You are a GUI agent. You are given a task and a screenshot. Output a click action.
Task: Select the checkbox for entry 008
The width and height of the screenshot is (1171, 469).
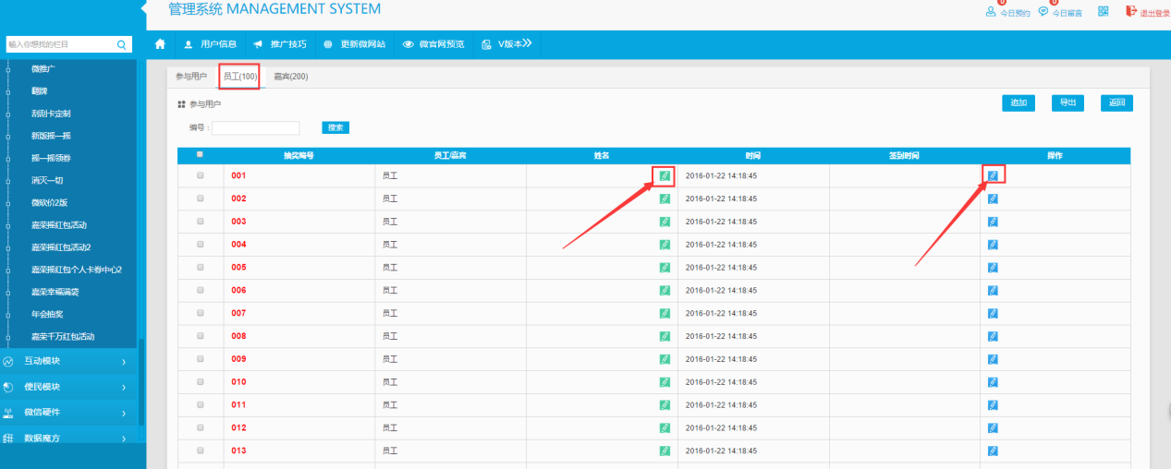[201, 336]
